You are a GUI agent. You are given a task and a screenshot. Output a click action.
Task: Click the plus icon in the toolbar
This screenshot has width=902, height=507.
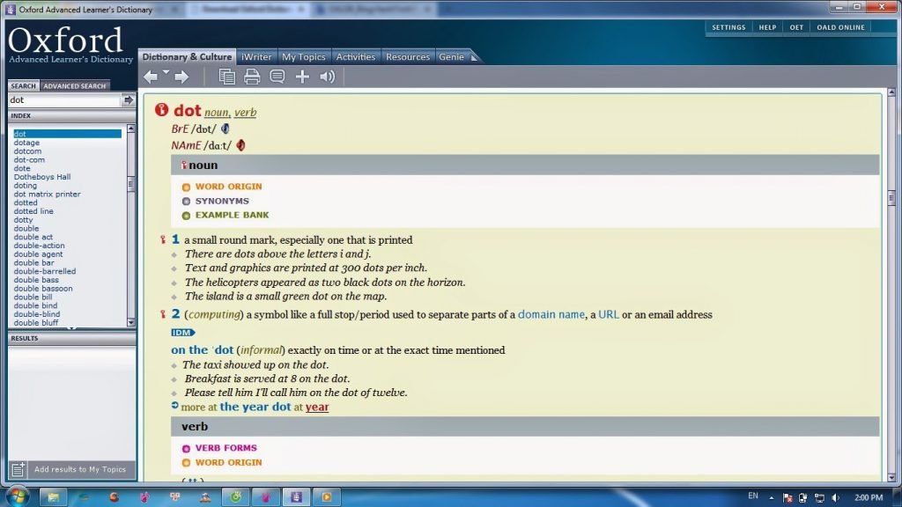[x=302, y=77]
